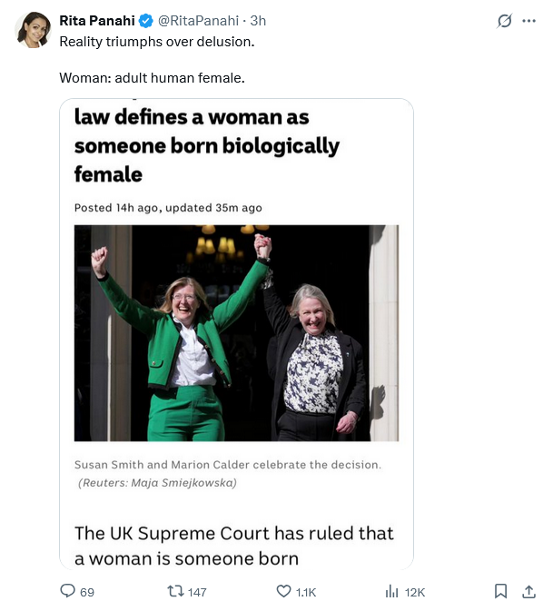
Task: Click the tweet text 'Reality triumphs over delusion'
Action: pos(157,42)
